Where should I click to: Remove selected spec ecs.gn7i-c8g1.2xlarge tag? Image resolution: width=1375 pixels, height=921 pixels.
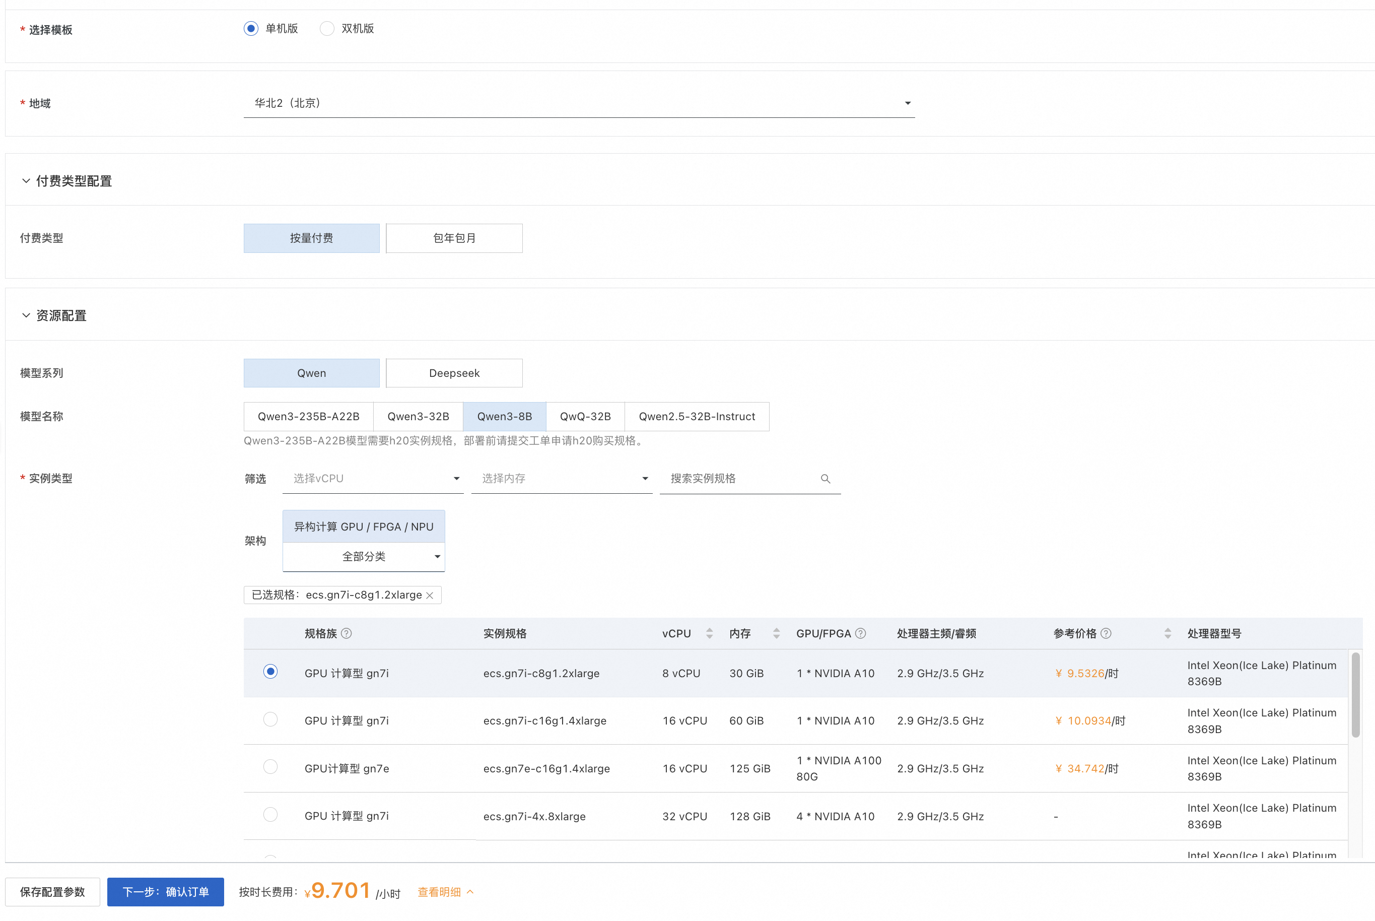pos(430,595)
